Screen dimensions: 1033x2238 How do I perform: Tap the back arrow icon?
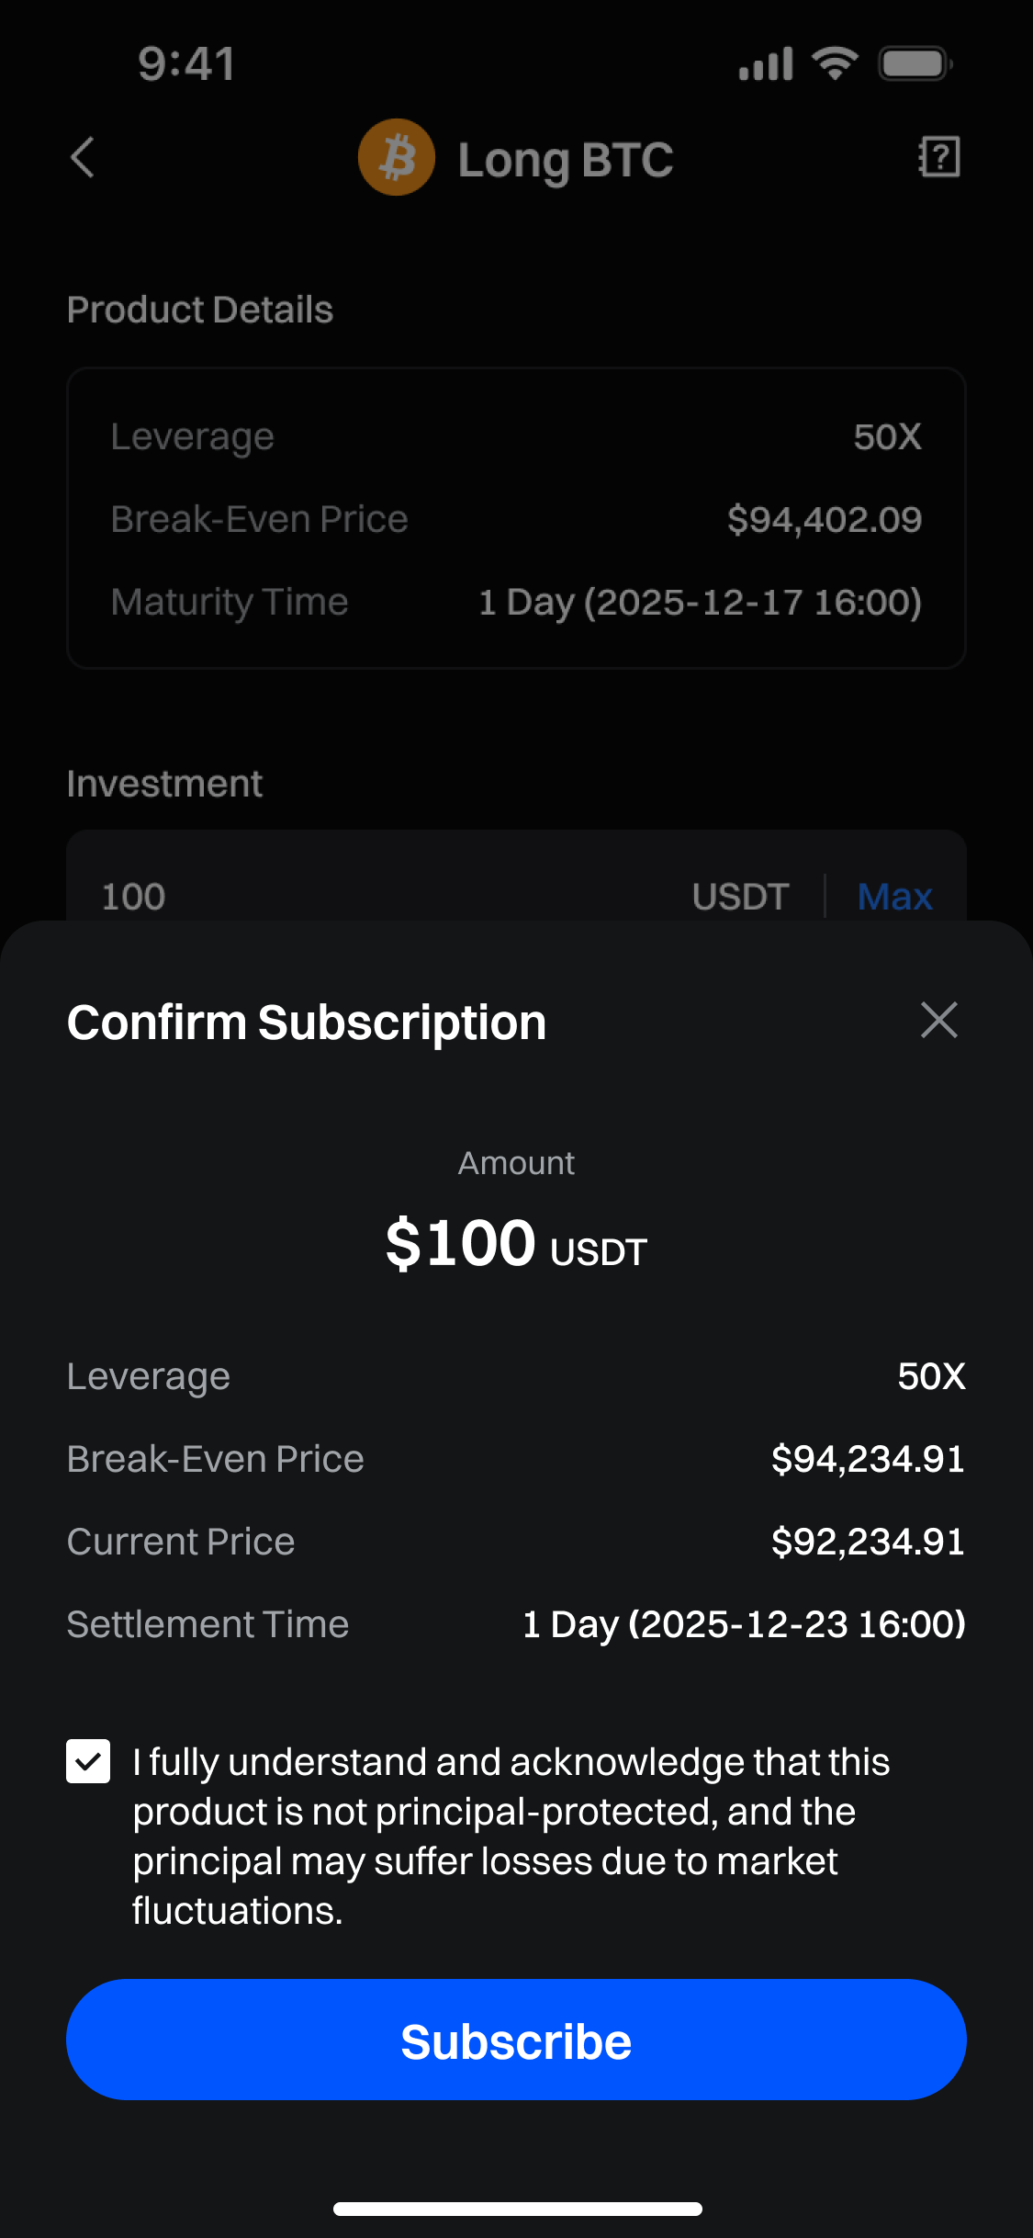click(83, 157)
